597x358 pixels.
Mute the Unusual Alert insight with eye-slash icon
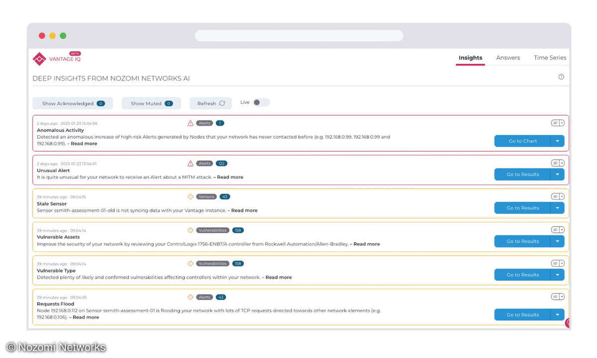pyautogui.click(x=555, y=163)
